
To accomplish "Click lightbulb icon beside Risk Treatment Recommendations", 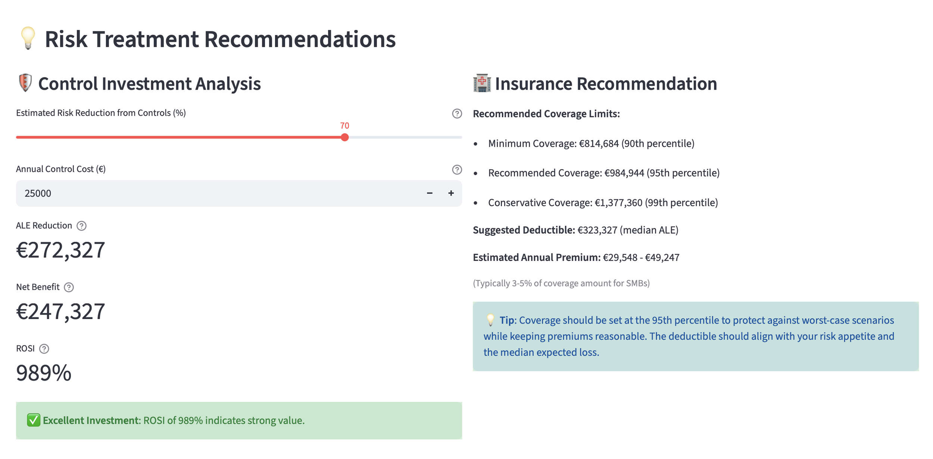I will [x=28, y=38].
